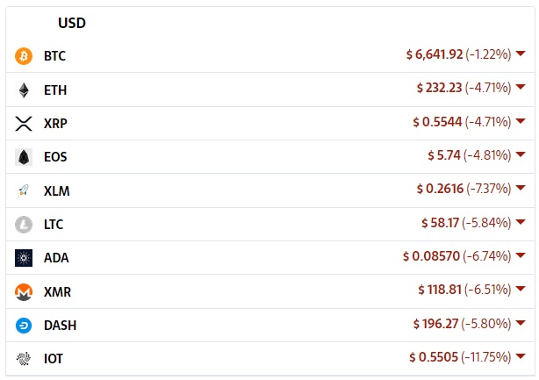
Task: Expand the down arrow on the XMR row
Action: tap(521, 288)
